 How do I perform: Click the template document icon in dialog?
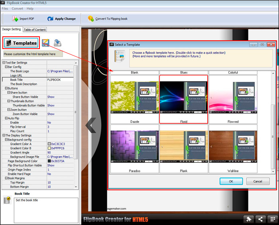tap(120, 56)
